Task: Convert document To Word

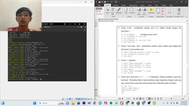Action: coord(139,11)
